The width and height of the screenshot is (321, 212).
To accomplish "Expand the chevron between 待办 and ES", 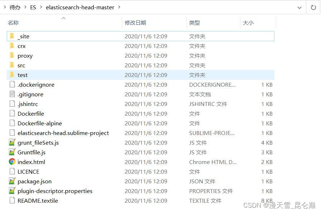I will (x=25, y=7).
